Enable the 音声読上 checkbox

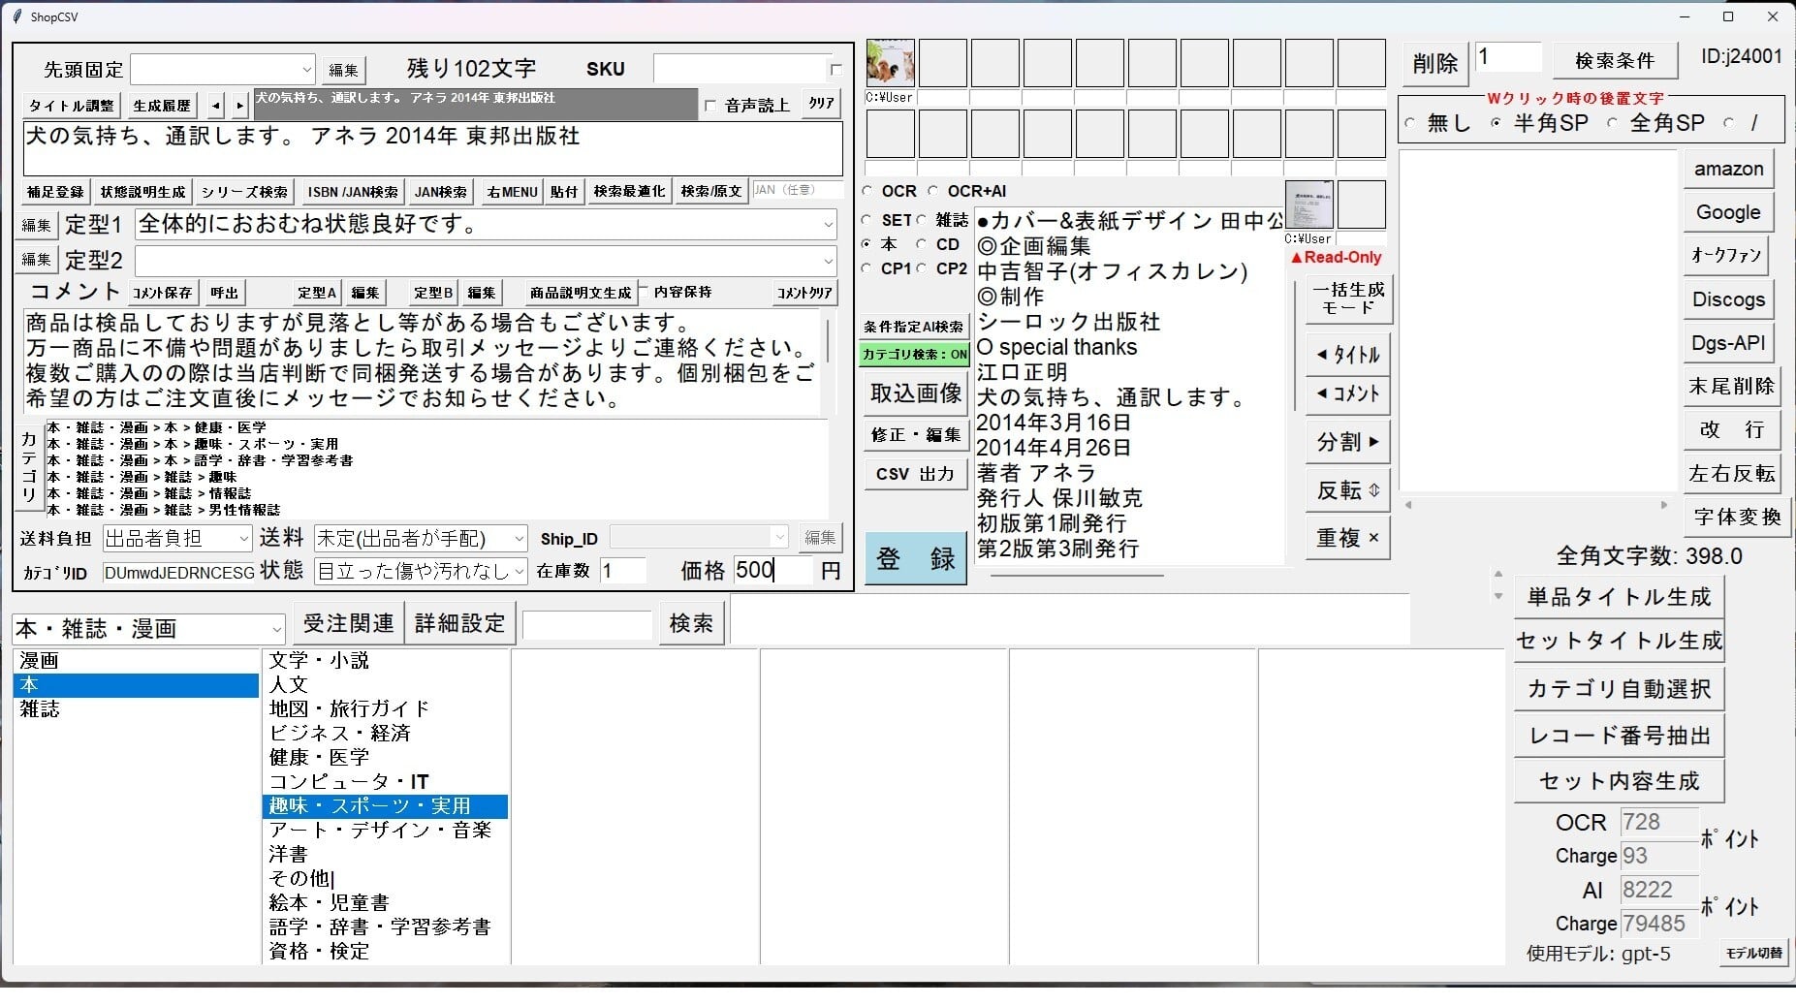710,106
